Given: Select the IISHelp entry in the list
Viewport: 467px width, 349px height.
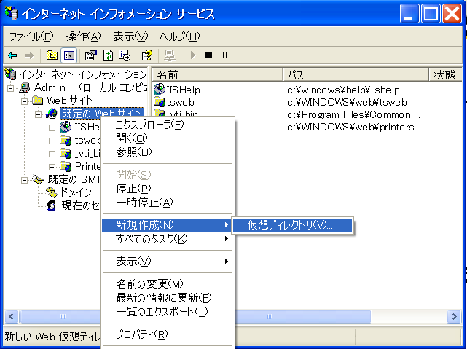Looking at the screenshot, I should tap(183, 90).
